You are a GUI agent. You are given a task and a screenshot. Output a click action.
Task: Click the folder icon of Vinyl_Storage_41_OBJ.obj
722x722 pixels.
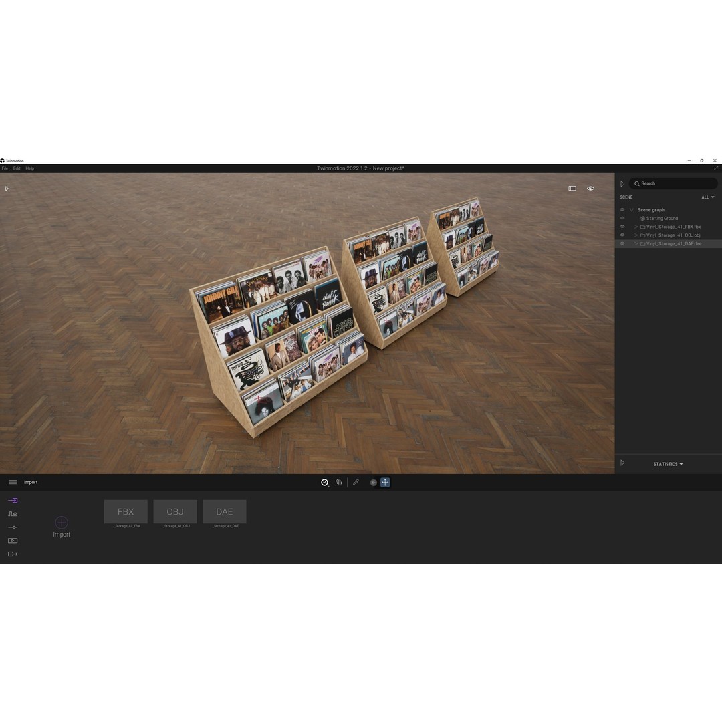coord(643,235)
